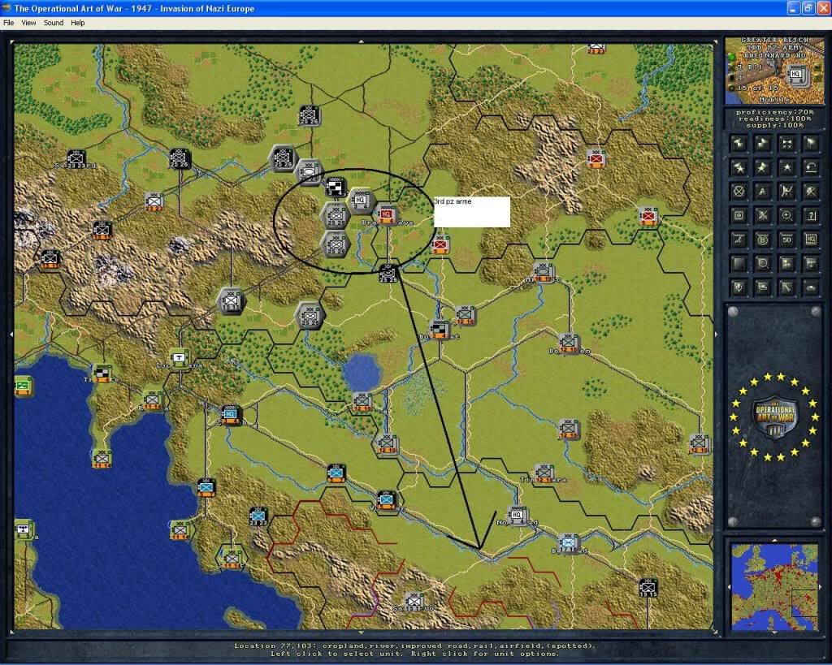Select the light blue unit at Belgrade
Screen dimensions: 832x665
568,542
